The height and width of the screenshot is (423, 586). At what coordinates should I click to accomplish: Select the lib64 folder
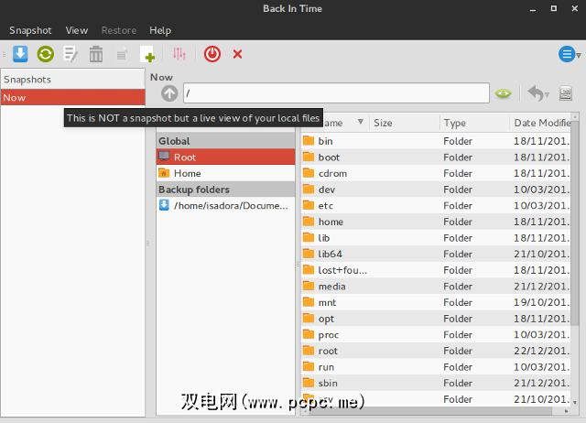pos(436,254)
